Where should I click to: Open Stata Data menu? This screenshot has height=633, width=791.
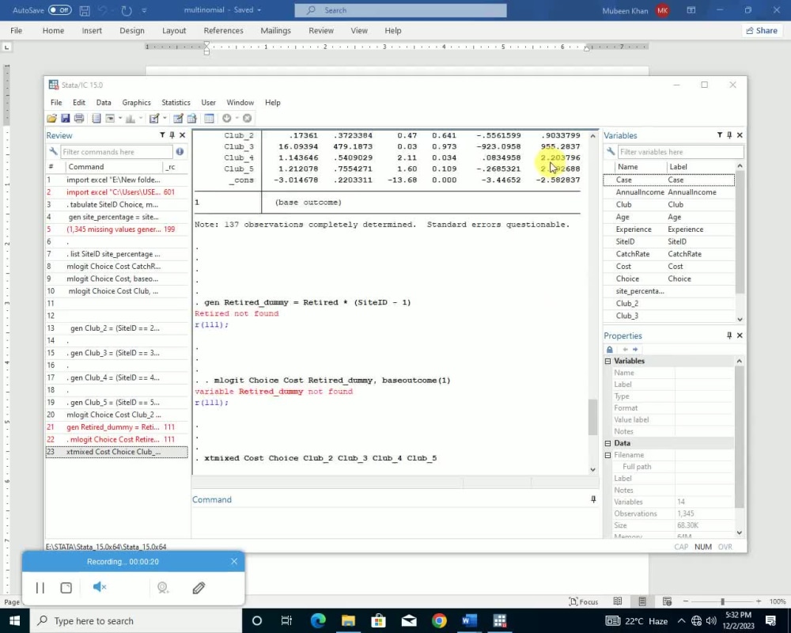[104, 103]
